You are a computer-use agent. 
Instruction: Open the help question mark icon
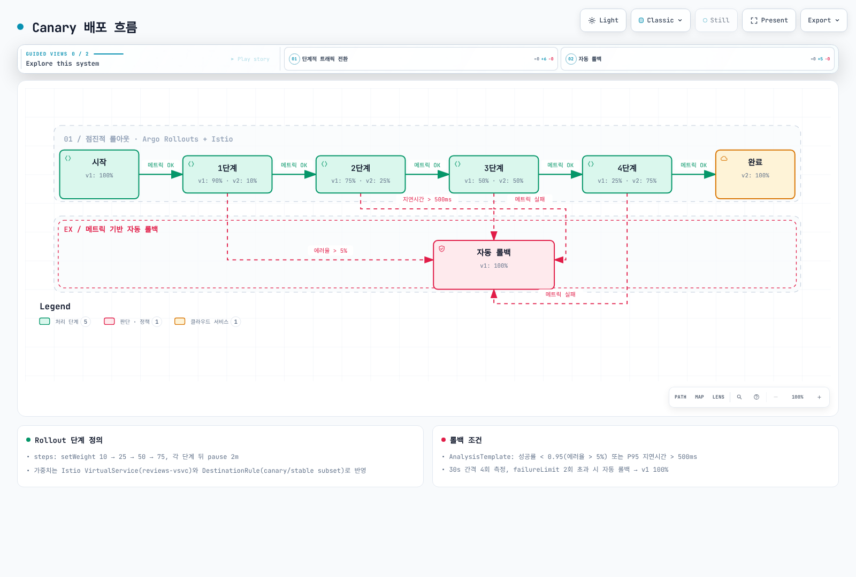[756, 397]
